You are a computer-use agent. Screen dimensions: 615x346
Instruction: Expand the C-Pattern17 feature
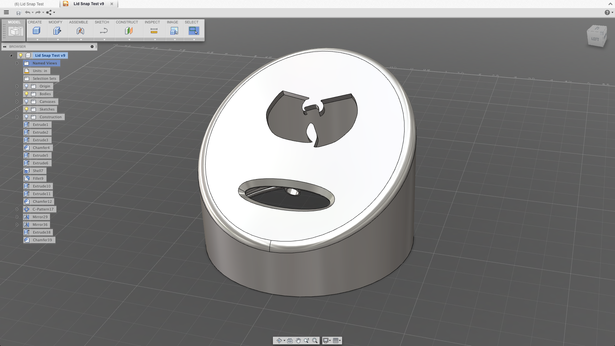pos(17,209)
